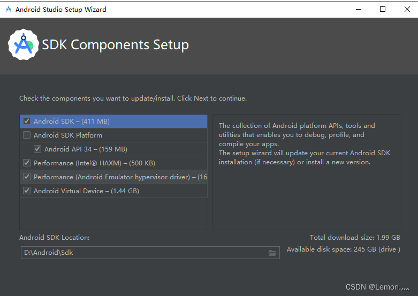Screen dimensions: 418x296
Task: Click Available disk space: 245 GB text
Action: tap(344, 249)
